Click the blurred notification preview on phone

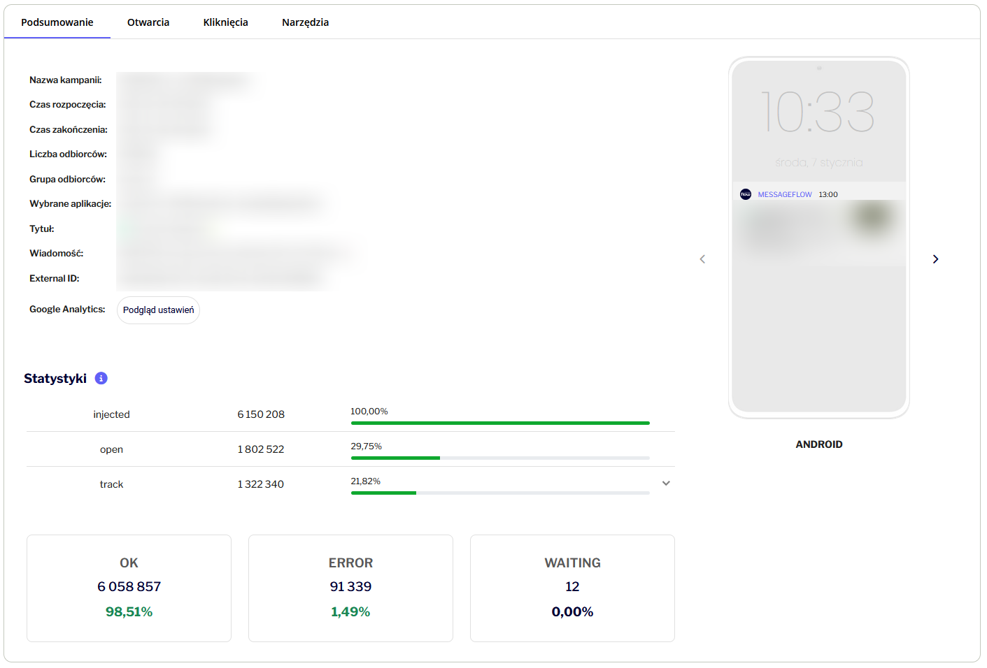pyautogui.click(x=818, y=227)
